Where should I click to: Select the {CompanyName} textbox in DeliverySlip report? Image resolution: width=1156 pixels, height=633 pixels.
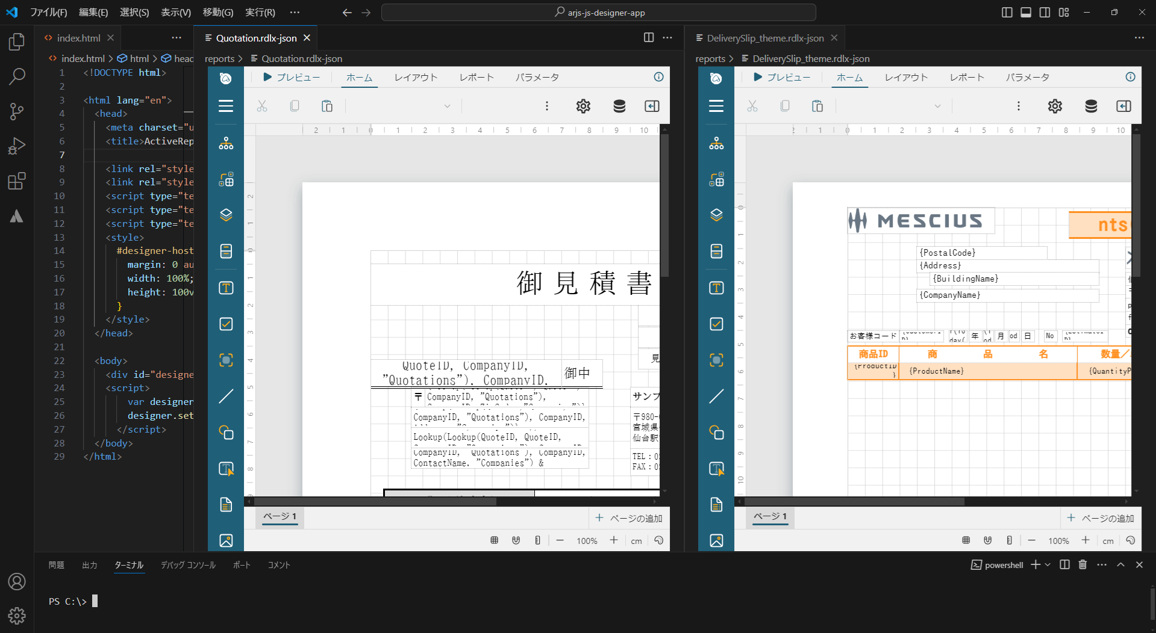click(1008, 295)
